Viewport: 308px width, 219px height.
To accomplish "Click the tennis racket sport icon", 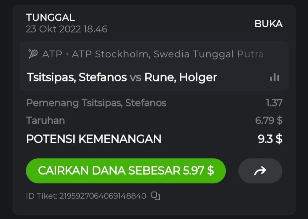I will pyautogui.click(x=33, y=54).
